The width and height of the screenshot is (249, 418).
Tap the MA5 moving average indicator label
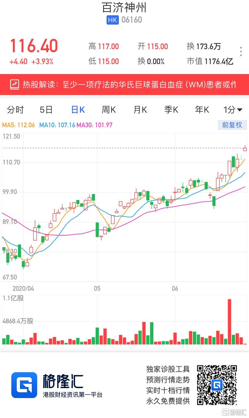point(19,125)
